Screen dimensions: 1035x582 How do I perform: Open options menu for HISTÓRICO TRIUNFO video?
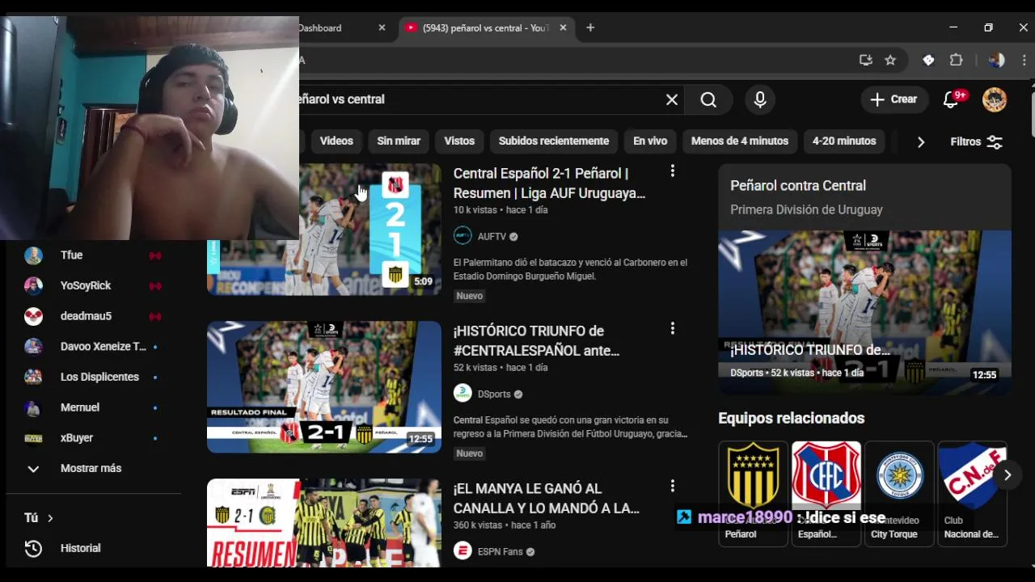click(x=672, y=329)
